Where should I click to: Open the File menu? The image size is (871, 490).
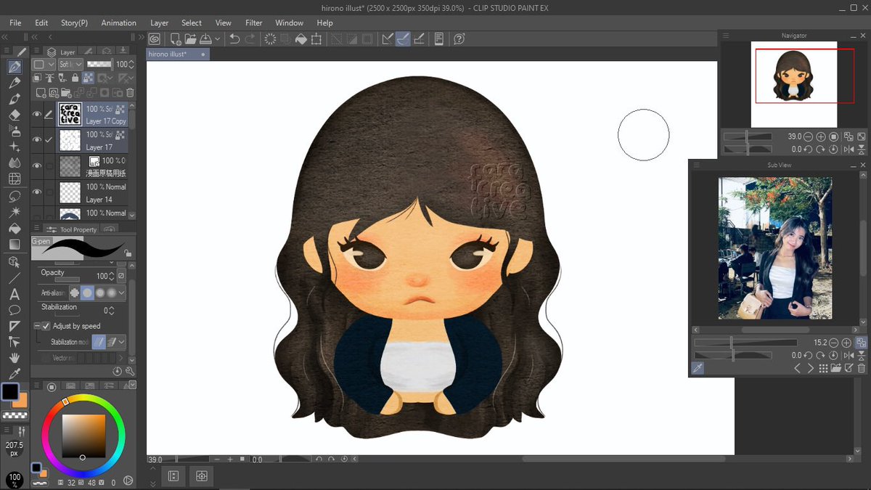pyautogui.click(x=15, y=23)
